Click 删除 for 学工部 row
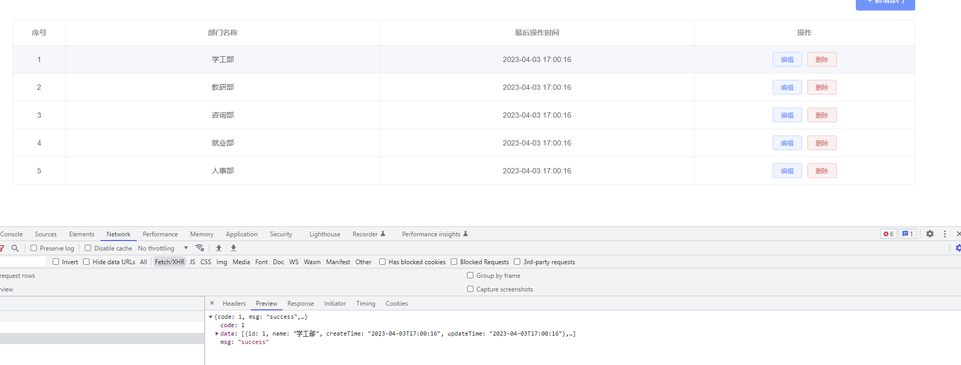This screenshot has width=961, height=365. 822,59
